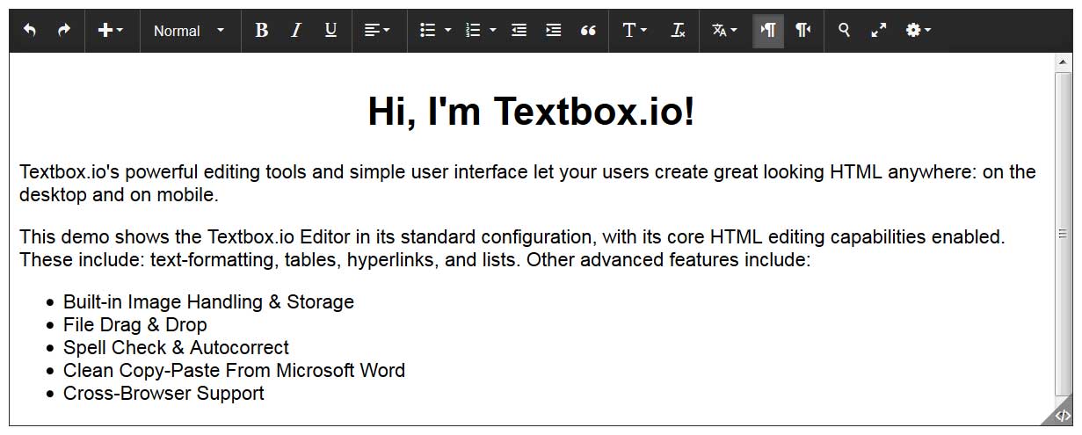Open the font T menu

(635, 30)
